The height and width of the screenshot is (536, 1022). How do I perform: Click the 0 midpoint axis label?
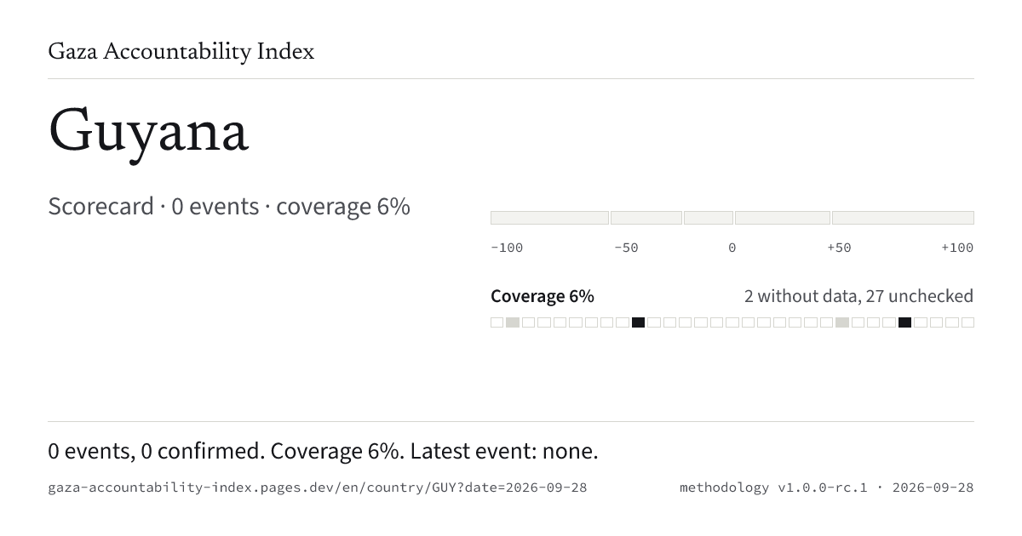pos(732,248)
